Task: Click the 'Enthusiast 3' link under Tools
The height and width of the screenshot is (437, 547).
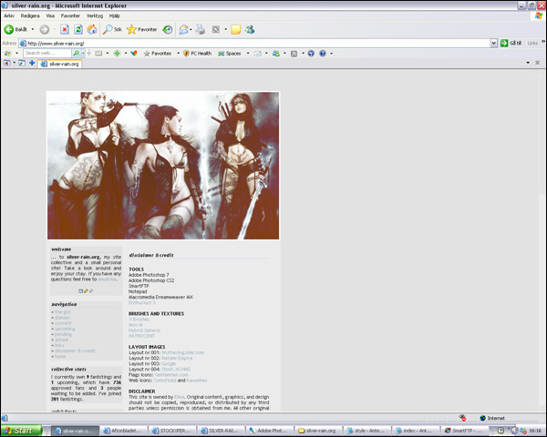Action: 142,303
